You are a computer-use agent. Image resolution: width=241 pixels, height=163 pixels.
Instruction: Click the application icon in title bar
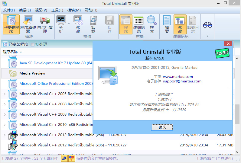(x=4, y=3)
